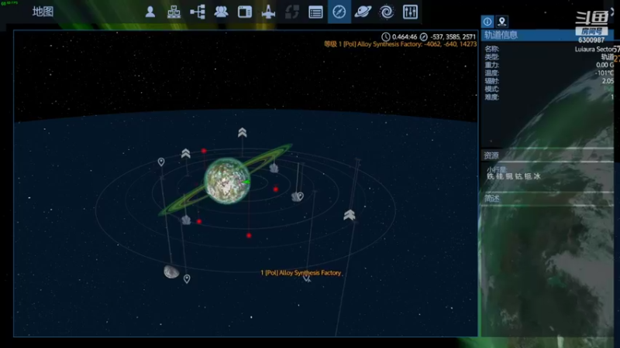Select the asteroid icon at the ring's lower-left end
The image size is (620, 348).
(x=186, y=220)
